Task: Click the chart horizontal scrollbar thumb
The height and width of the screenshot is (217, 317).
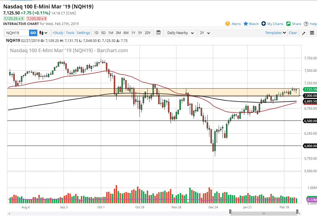Action: pos(264,213)
